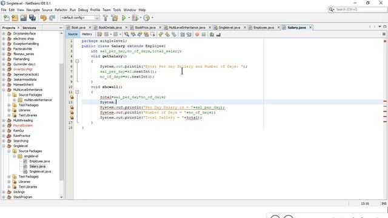Viewport: 388px width, 218px height.
Task: Select Salary.java in the project tree
Action: 38,167
